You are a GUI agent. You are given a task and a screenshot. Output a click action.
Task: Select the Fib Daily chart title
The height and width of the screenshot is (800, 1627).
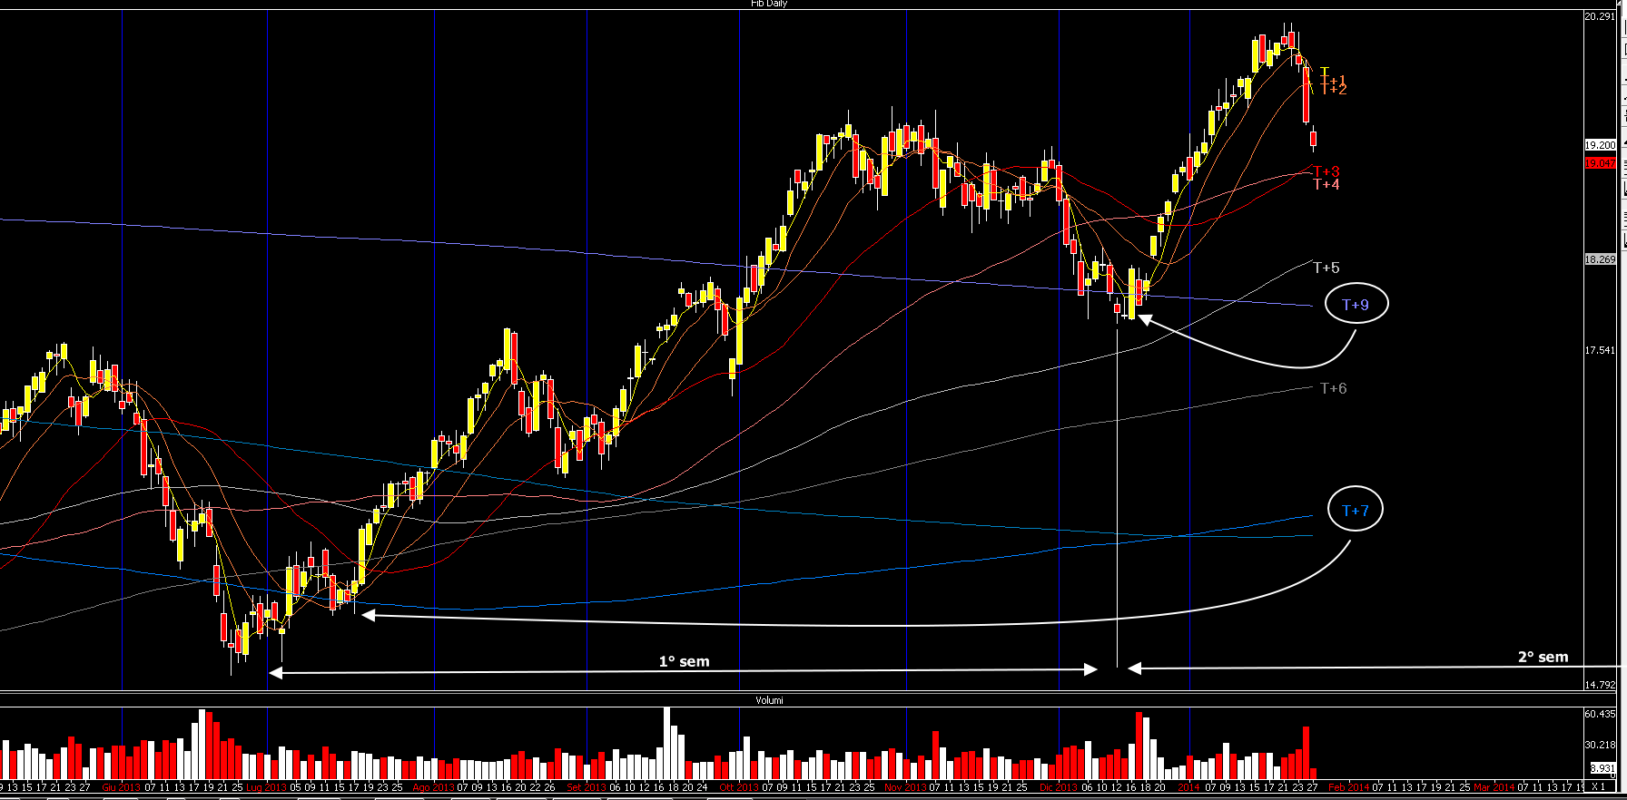click(x=769, y=4)
